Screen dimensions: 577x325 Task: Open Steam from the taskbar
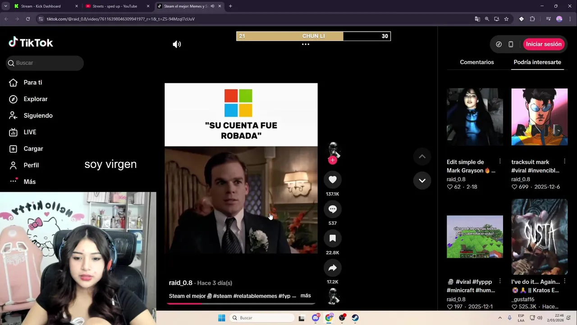[x=355, y=318]
